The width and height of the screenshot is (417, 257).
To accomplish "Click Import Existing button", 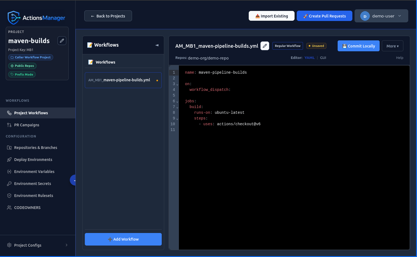I will coord(272,16).
